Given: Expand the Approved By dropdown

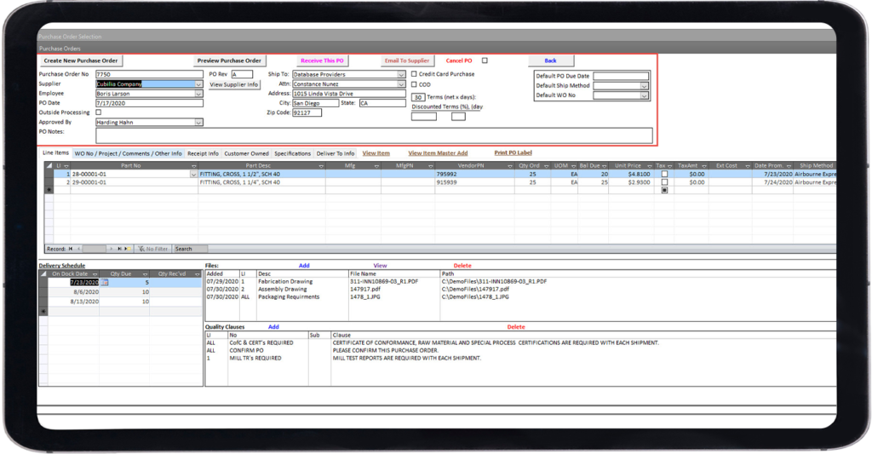Looking at the screenshot, I should pyautogui.click(x=198, y=123).
